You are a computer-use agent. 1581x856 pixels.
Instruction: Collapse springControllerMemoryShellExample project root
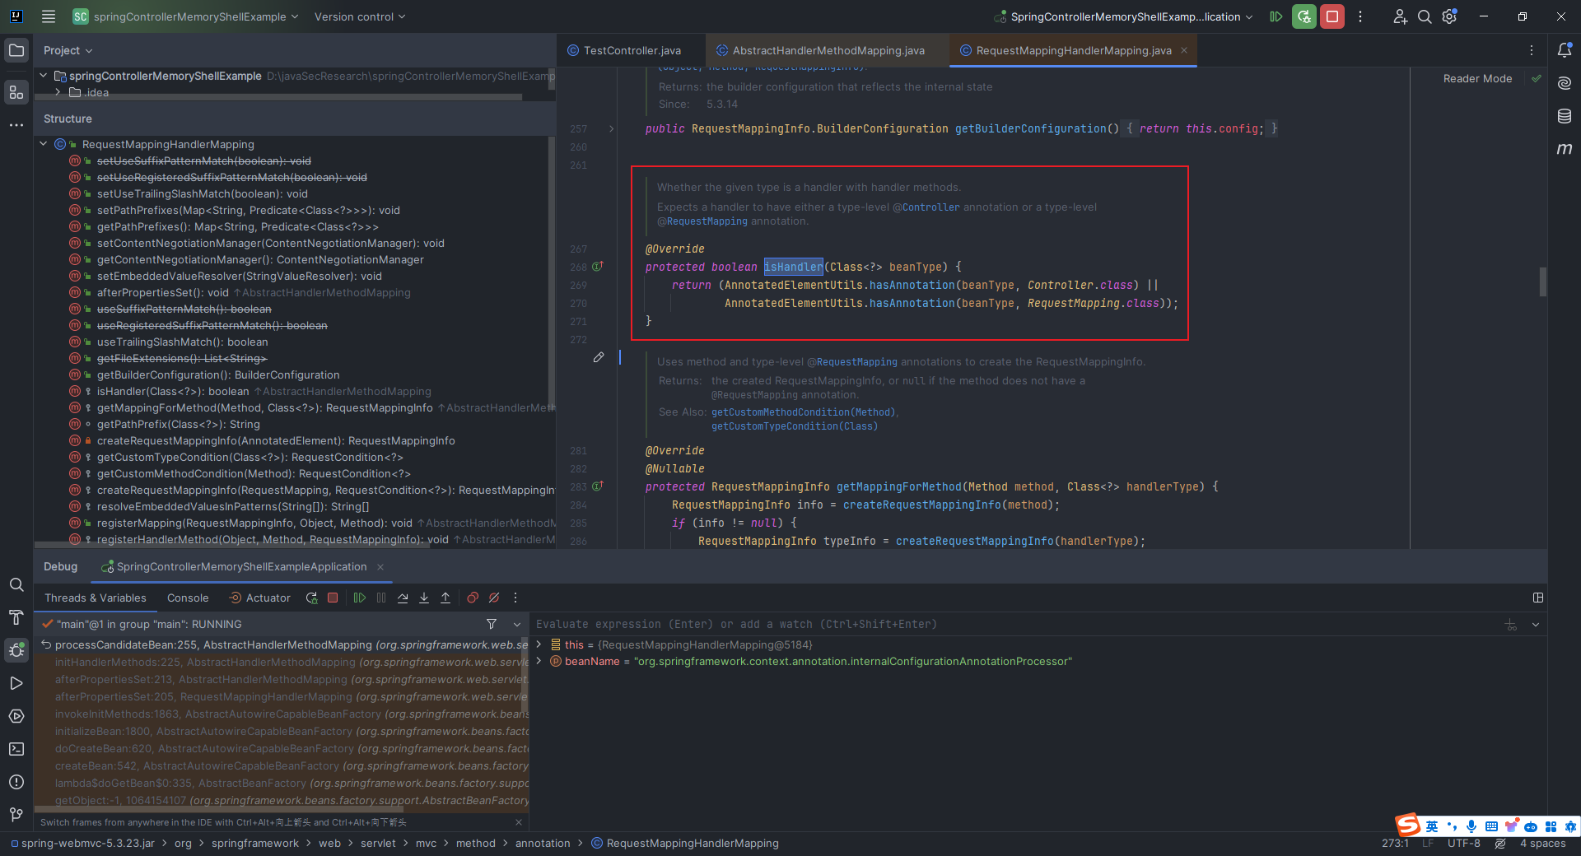43,76
